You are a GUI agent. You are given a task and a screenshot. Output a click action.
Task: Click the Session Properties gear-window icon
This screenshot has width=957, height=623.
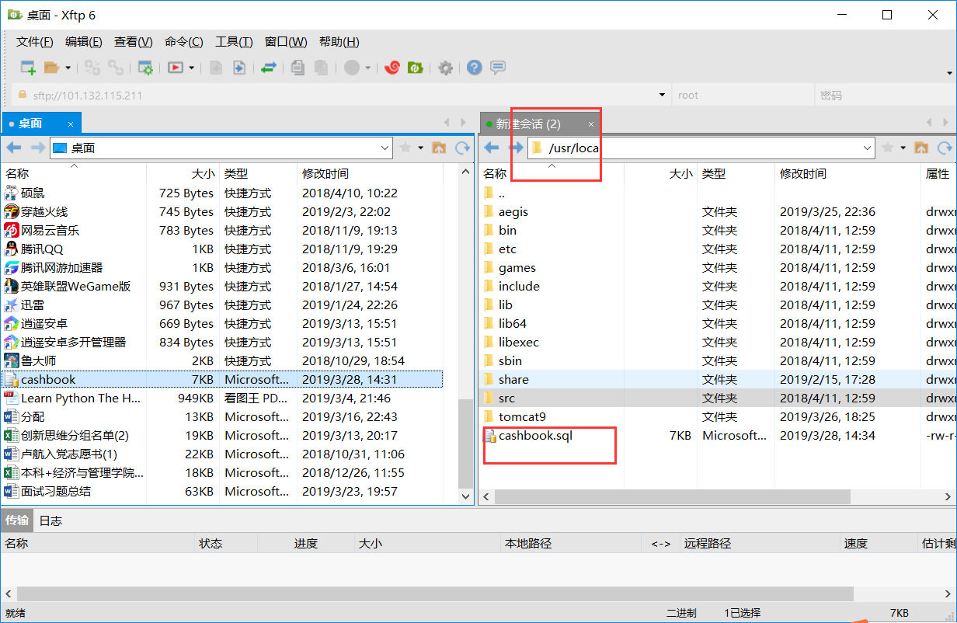point(145,68)
